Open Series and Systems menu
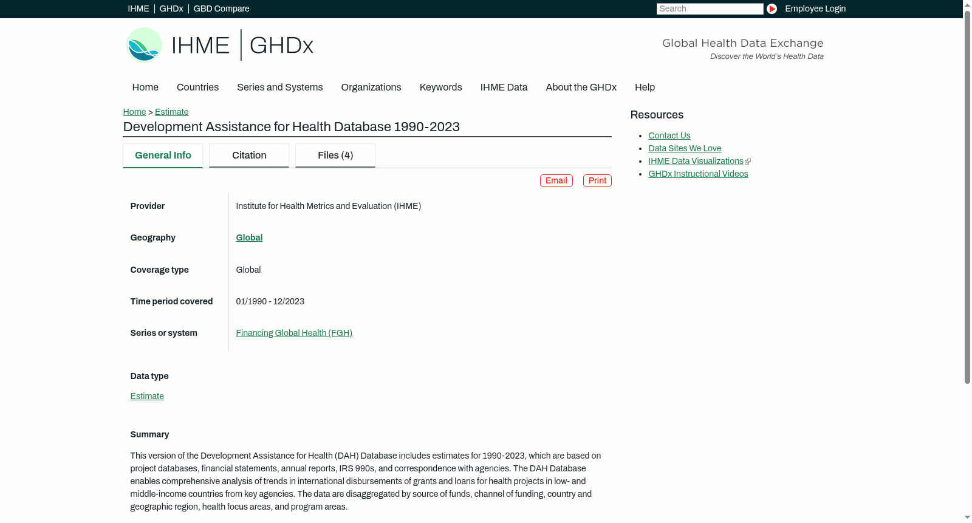 [280, 87]
